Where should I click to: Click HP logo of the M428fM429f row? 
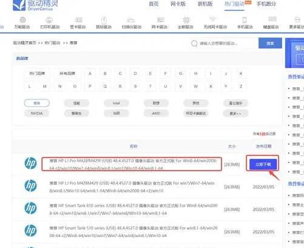pos(31,163)
